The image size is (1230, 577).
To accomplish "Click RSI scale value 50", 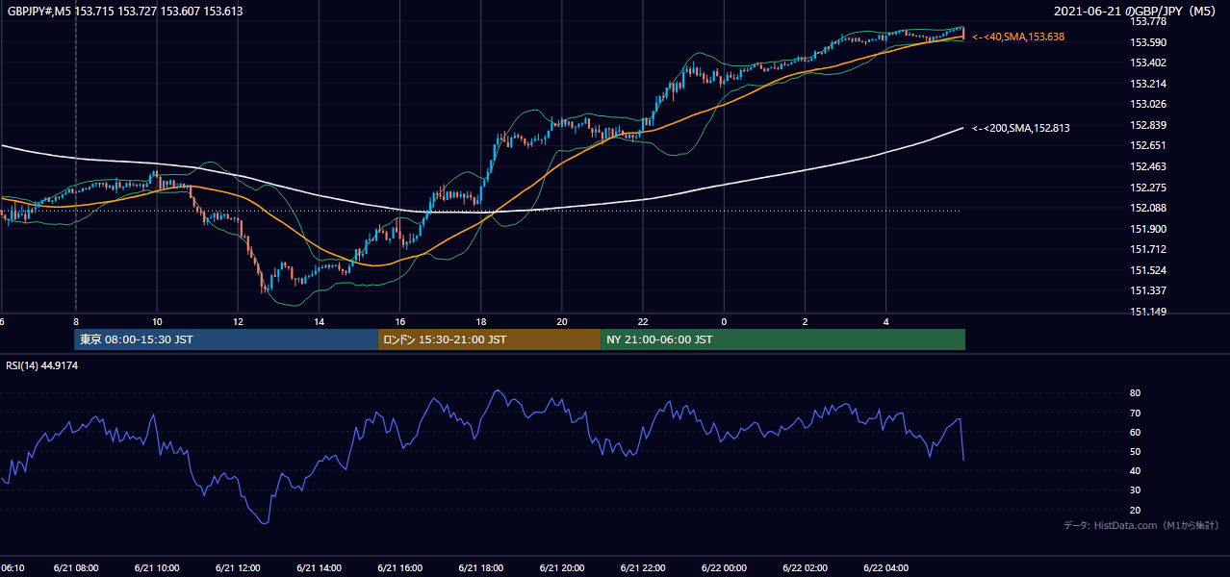I will tap(1135, 451).
